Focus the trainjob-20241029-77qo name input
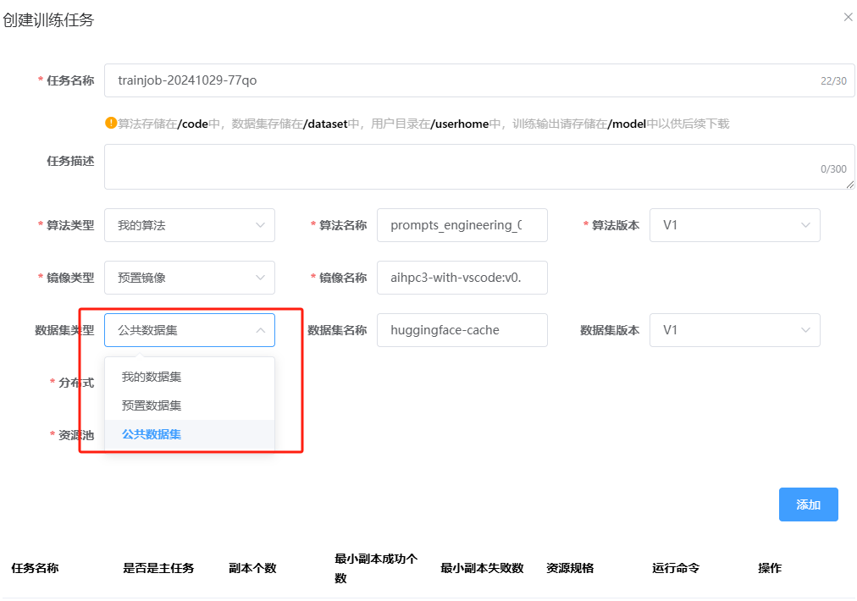This screenshot has height=601, width=857. click(457, 80)
